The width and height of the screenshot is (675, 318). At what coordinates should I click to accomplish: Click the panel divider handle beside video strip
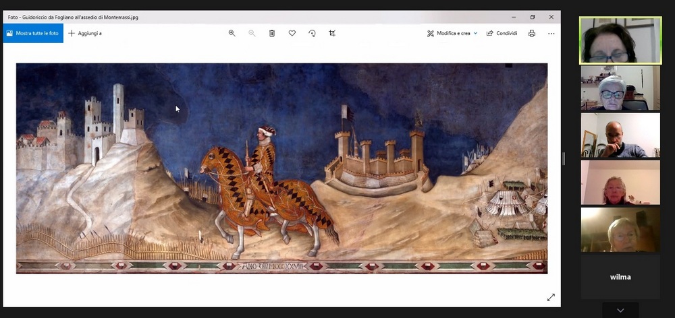coord(564,158)
